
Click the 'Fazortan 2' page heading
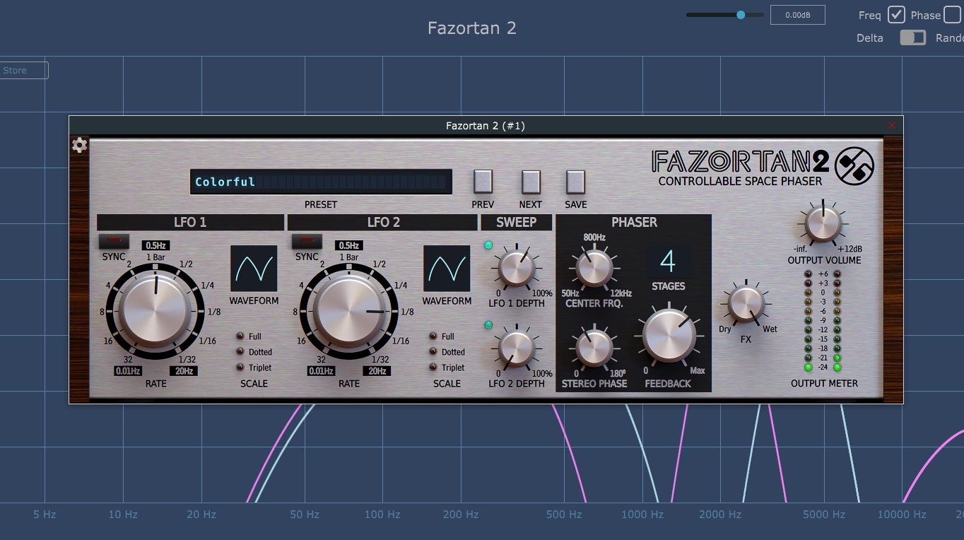472,28
